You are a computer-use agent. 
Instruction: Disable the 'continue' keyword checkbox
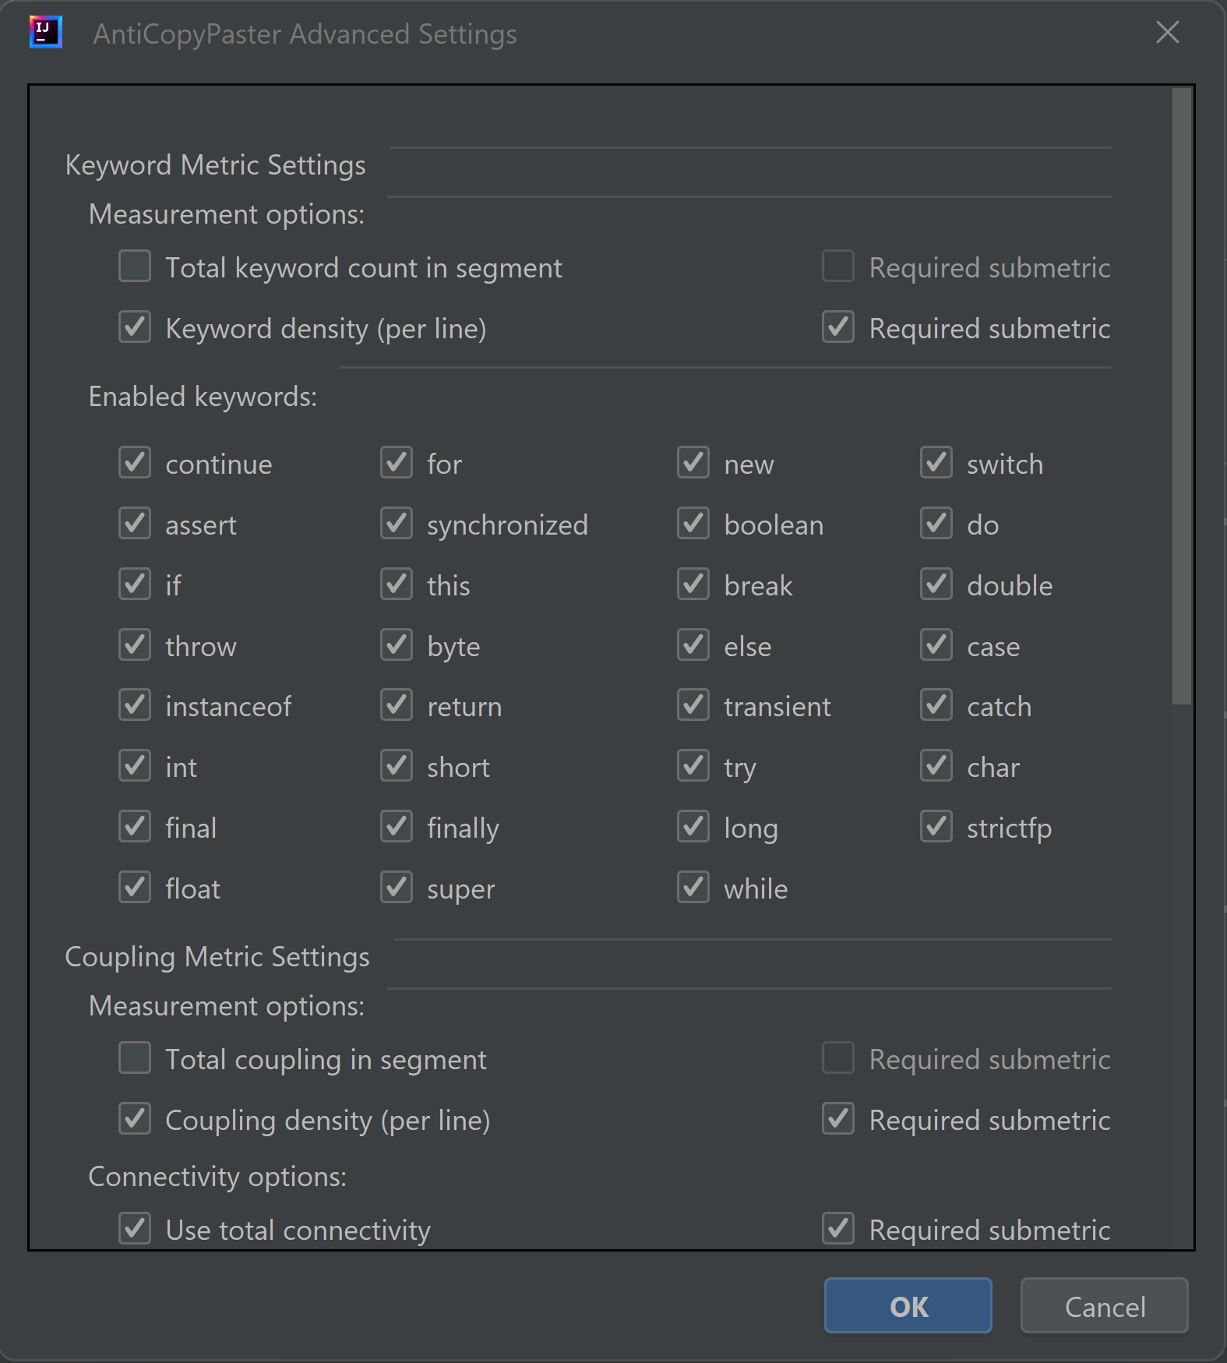click(x=135, y=463)
